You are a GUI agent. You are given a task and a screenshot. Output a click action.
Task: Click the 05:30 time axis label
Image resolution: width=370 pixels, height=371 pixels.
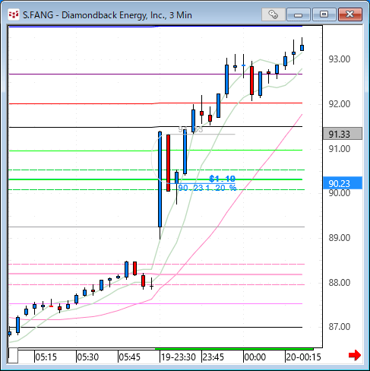pyautogui.click(x=87, y=357)
